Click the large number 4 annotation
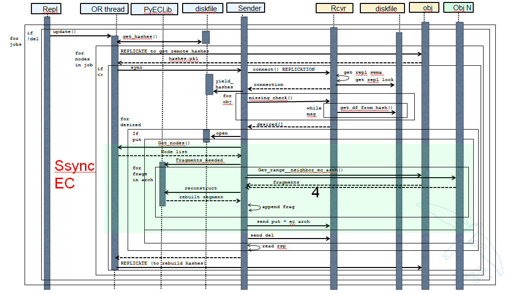This screenshot has width=513, height=294. [x=315, y=193]
